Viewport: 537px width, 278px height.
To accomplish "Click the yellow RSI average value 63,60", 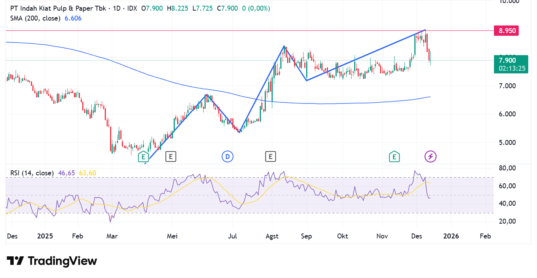I will [x=87, y=173].
